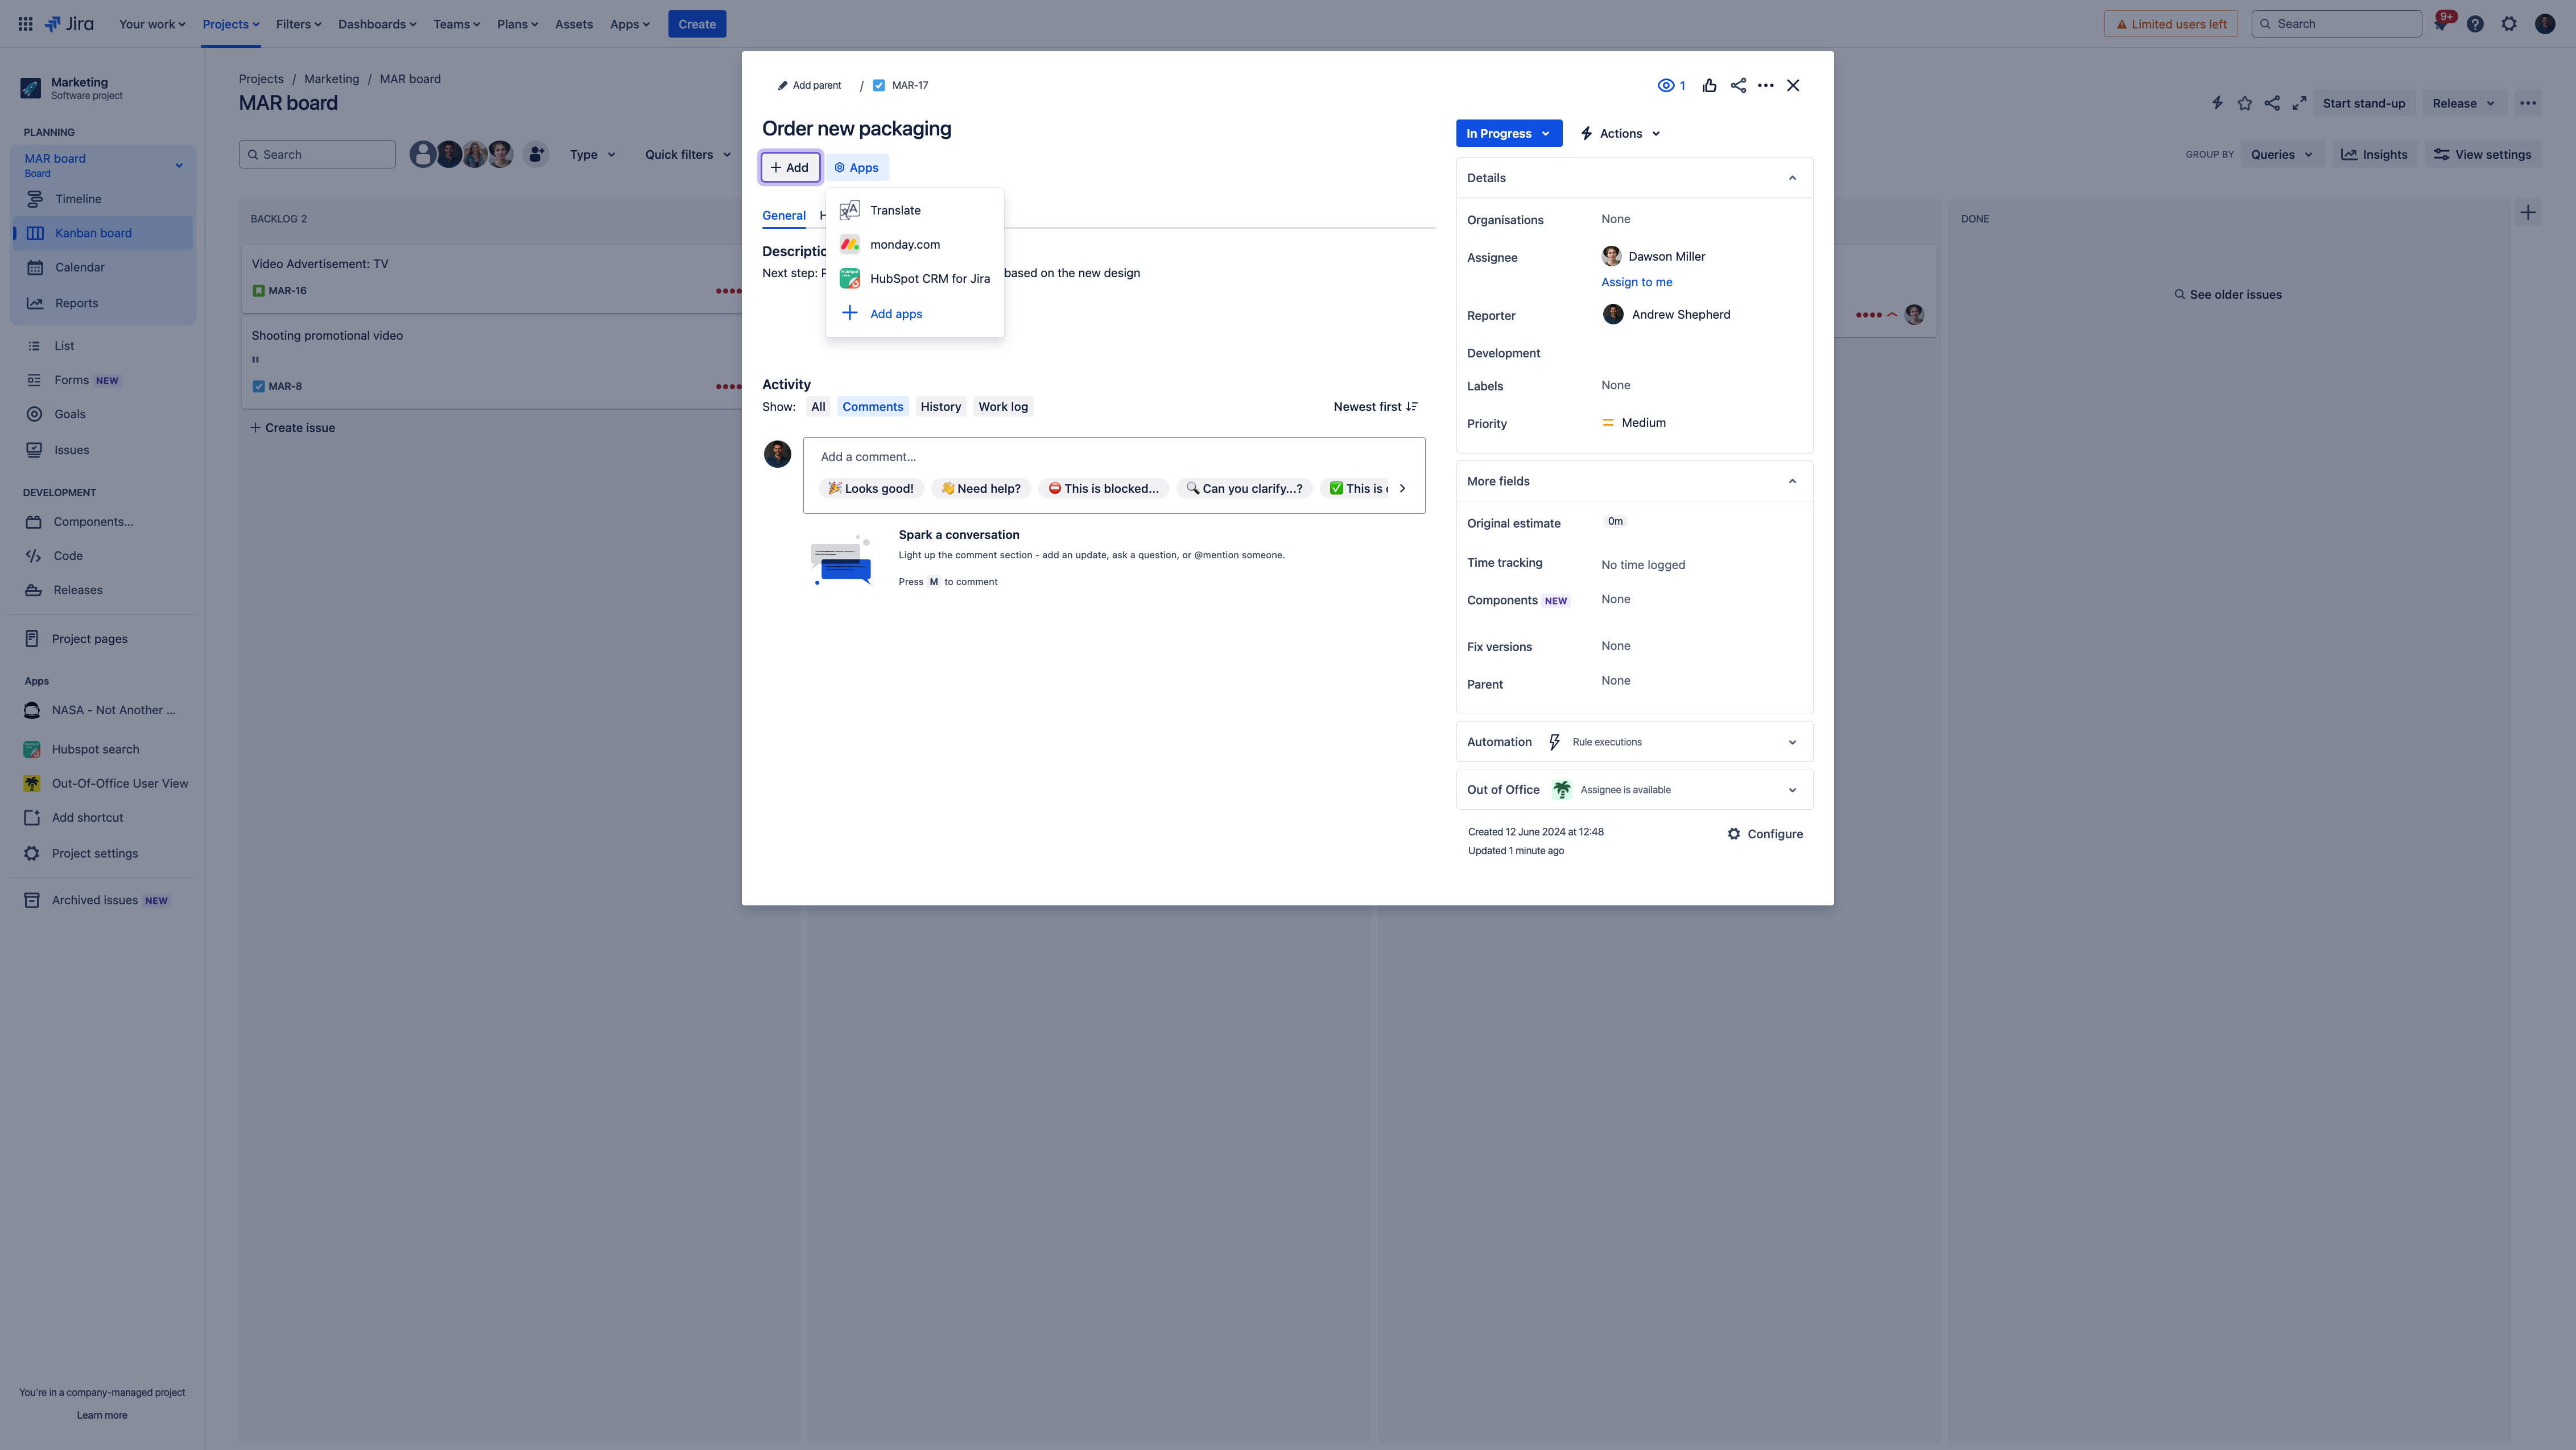Insert the Need help? quick reply
This screenshot has height=1450, width=2576.
click(x=980, y=489)
